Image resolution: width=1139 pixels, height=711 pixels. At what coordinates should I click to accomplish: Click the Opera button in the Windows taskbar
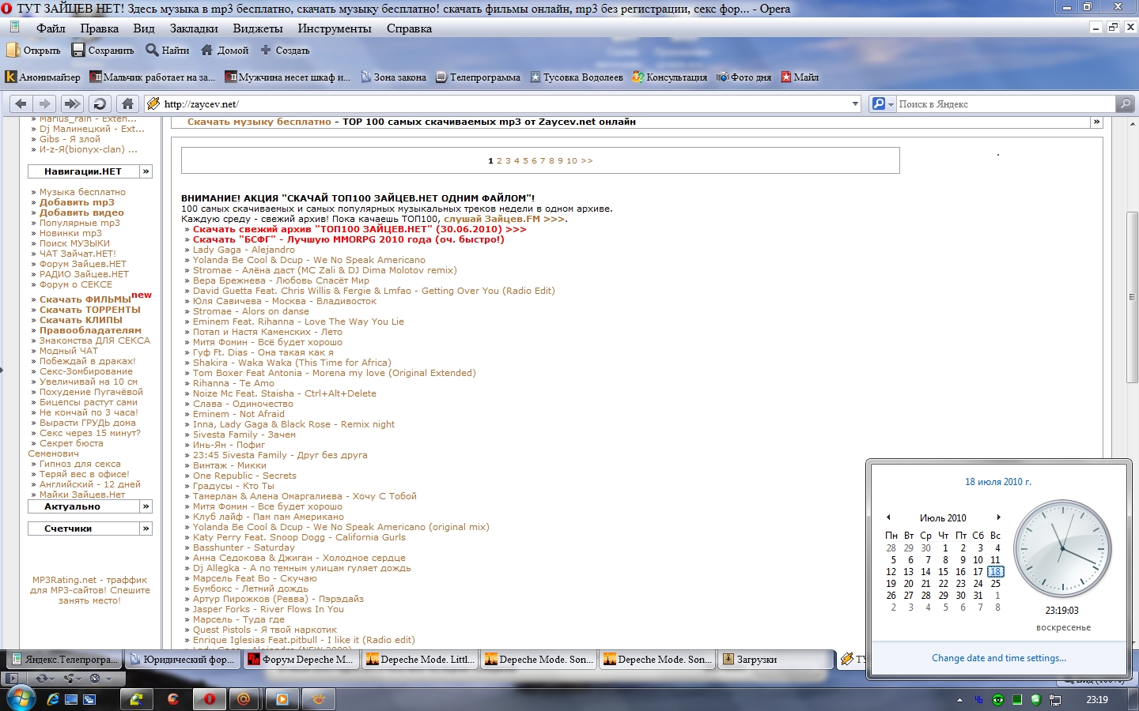tap(209, 699)
